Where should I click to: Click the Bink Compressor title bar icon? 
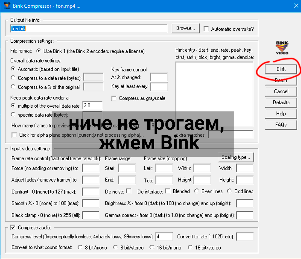pos(7,5)
